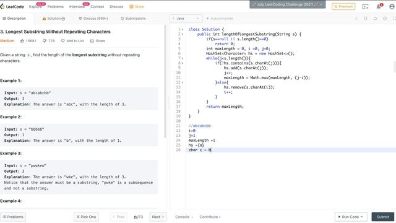Viewport: 396px width, 223px height.
Task: Click the panel divider drag handle
Action: [x=168, y=102]
